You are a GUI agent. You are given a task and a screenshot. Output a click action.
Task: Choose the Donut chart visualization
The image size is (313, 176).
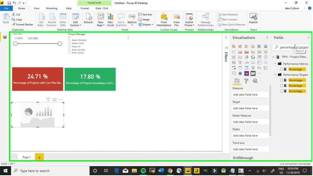tap(253, 57)
